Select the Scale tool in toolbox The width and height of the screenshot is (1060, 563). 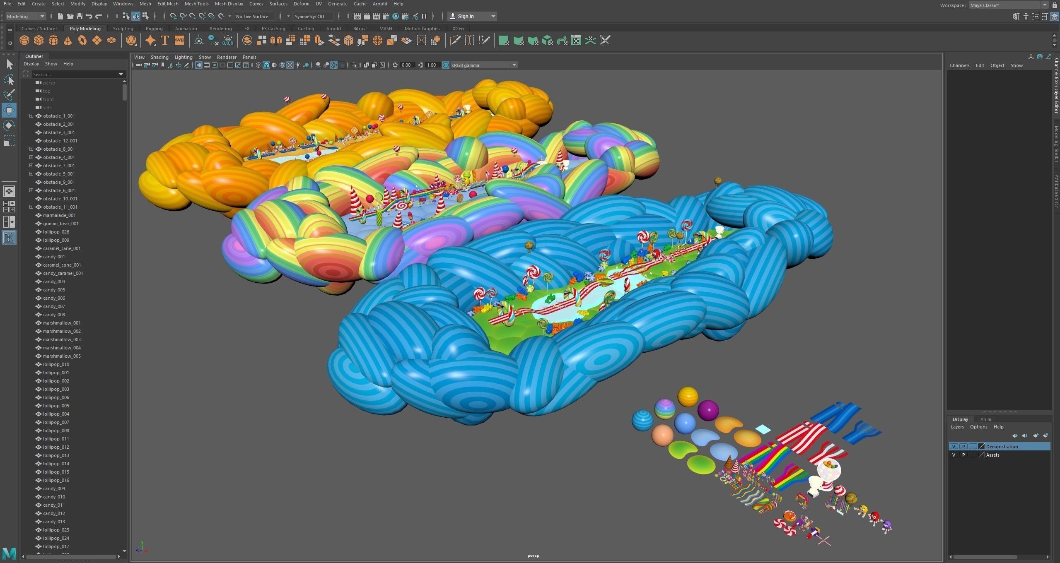[x=9, y=141]
